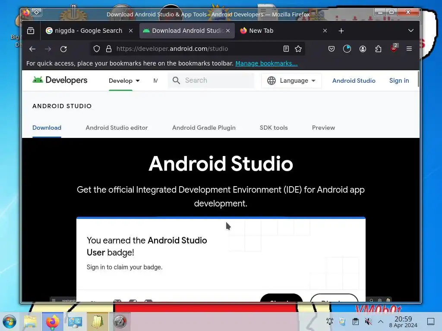The width and height of the screenshot is (442, 331).
Task: Click the page vertical scrollbar
Action: [418, 79]
